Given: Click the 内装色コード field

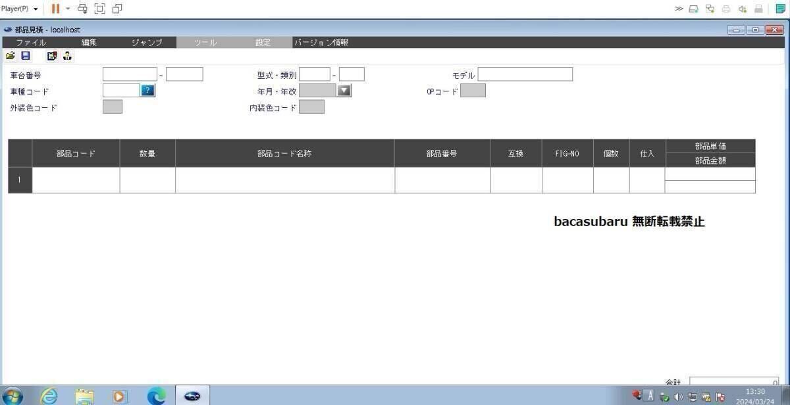Looking at the screenshot, I should point(311,107).
